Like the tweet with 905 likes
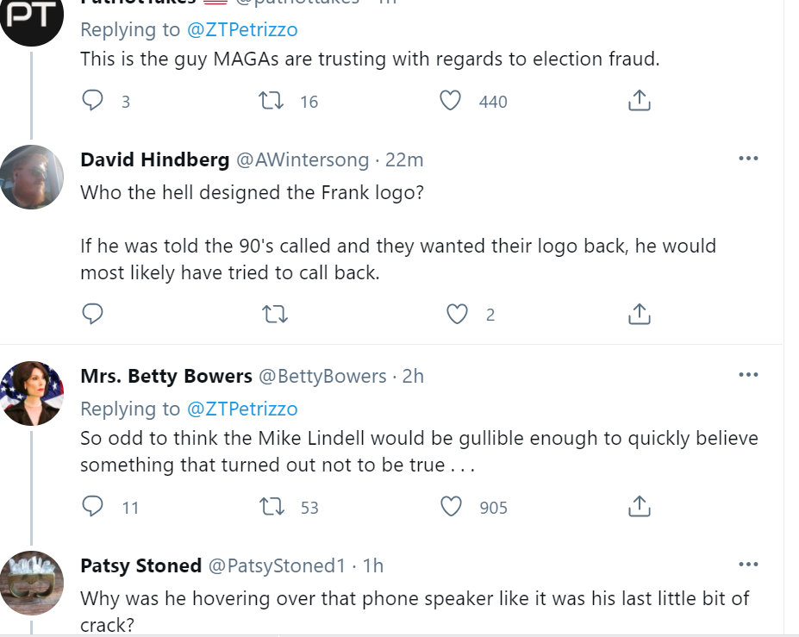This screenshot has width=799, height=637. (451, 506)
